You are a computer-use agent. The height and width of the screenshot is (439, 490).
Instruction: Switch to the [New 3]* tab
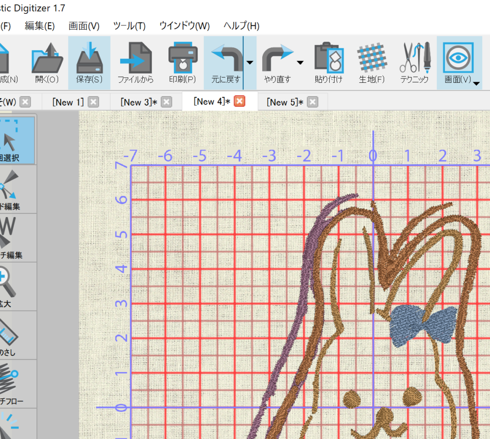[139, 102]
